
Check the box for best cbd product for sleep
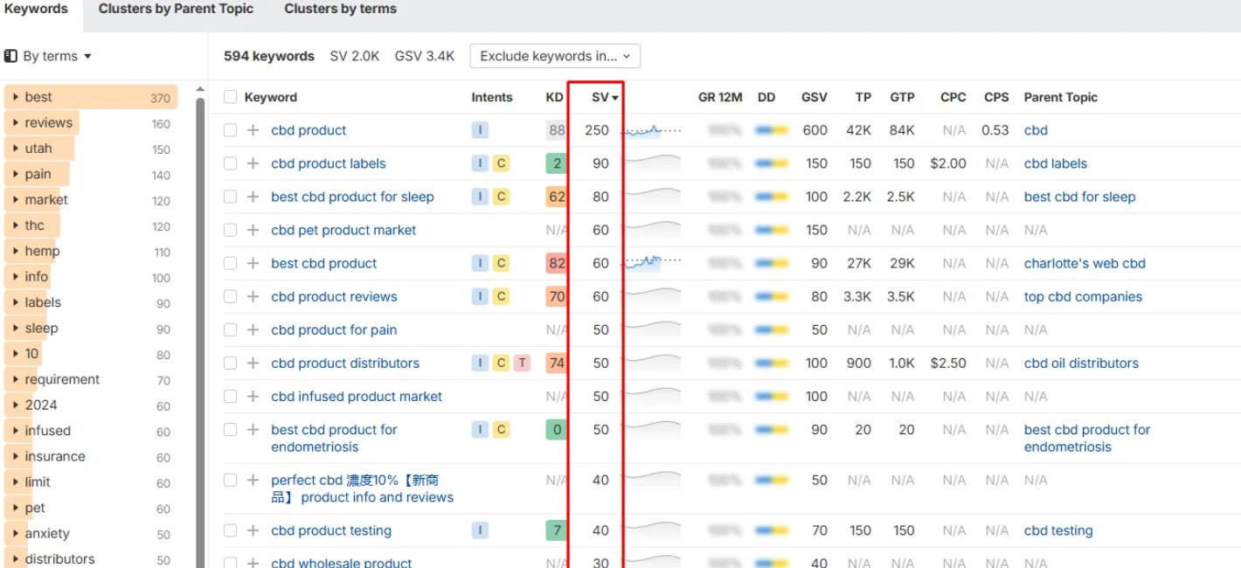pyautogui.click(x=230, y=197)
